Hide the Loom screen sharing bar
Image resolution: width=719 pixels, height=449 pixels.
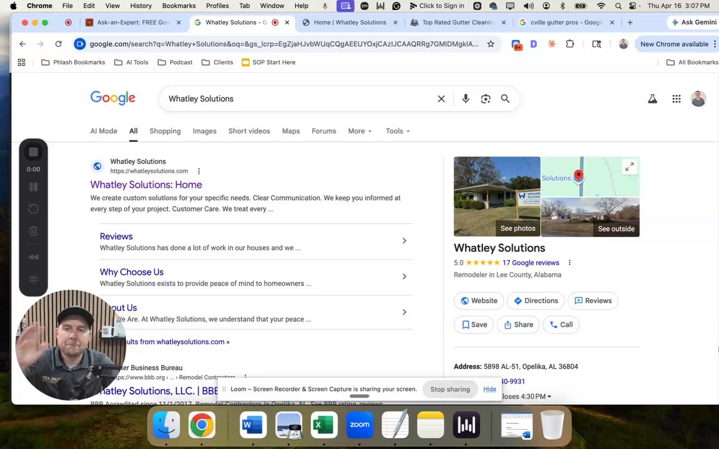point(489,389)
